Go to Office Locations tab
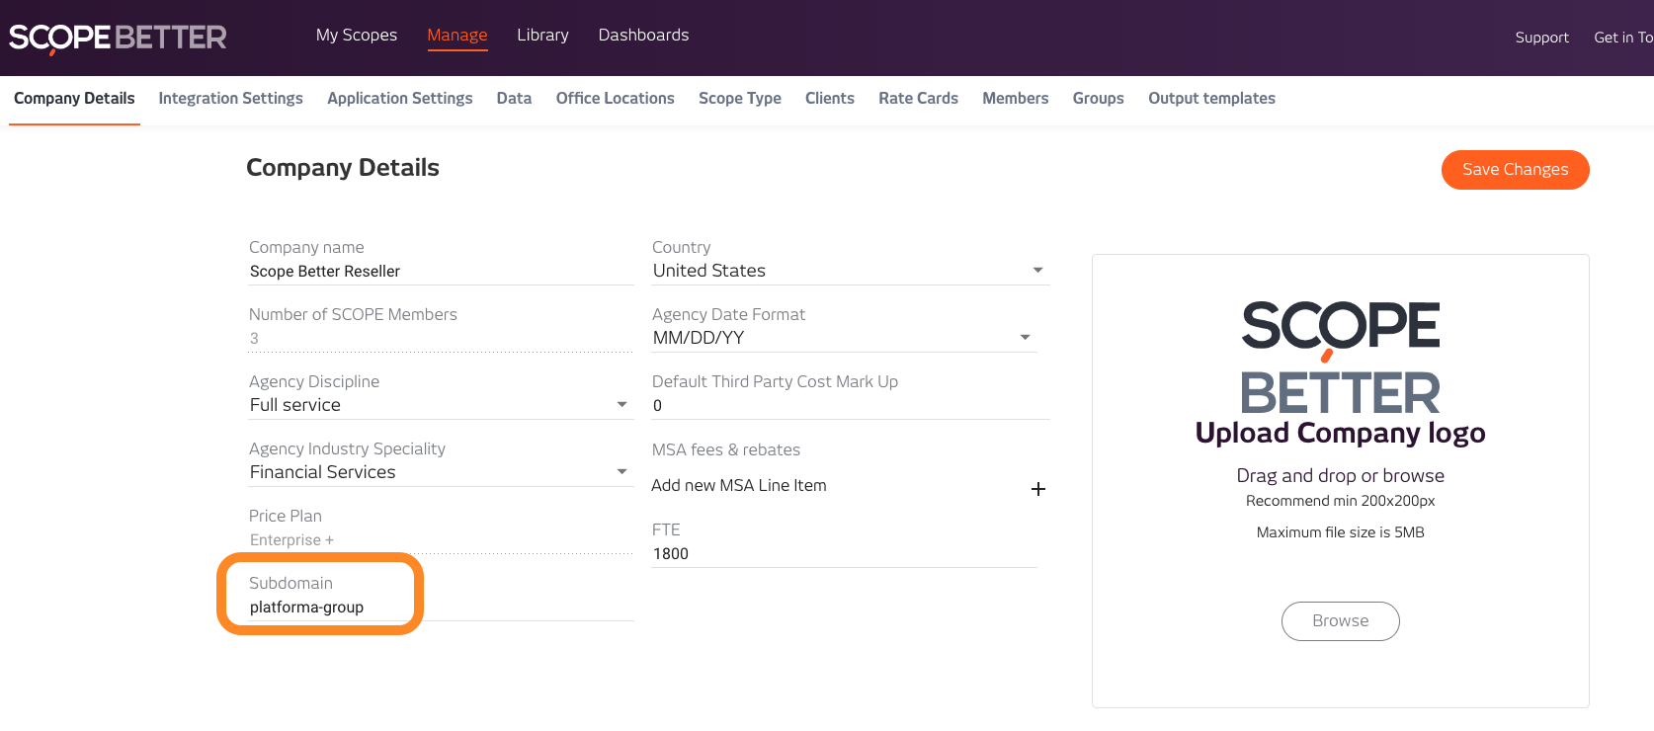This screenshot has height=731, width=1654. [615, 99]
